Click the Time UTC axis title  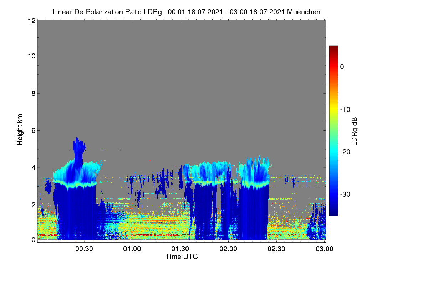[x=182, y=256]
